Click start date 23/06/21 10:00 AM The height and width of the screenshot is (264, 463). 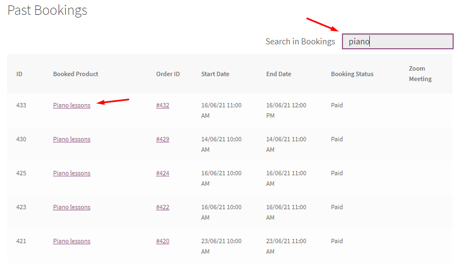pyautogui.click(x=221, y=246)
